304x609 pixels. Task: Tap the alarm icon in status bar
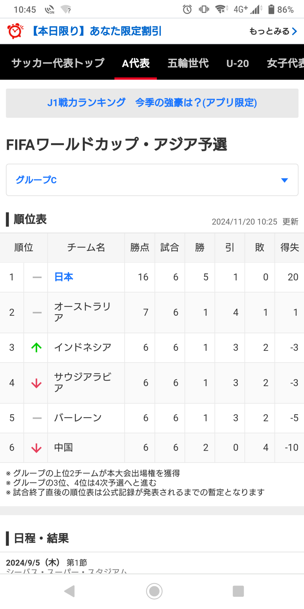(187, 9)
